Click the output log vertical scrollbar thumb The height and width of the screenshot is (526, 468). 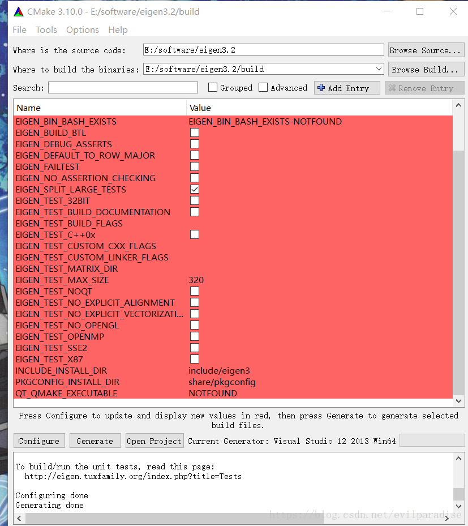(458, 494)
